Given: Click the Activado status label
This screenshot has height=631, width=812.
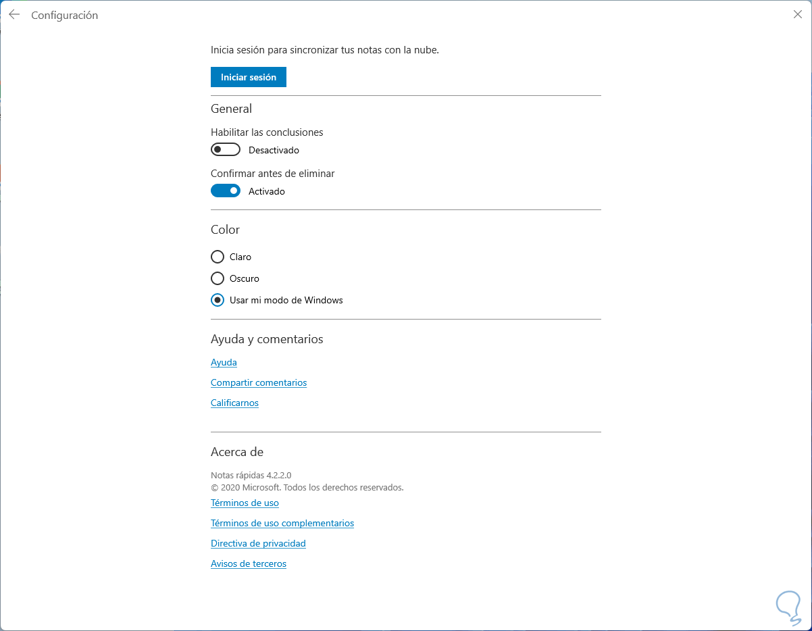Looking at the screenshot, I should click(267, 191).
